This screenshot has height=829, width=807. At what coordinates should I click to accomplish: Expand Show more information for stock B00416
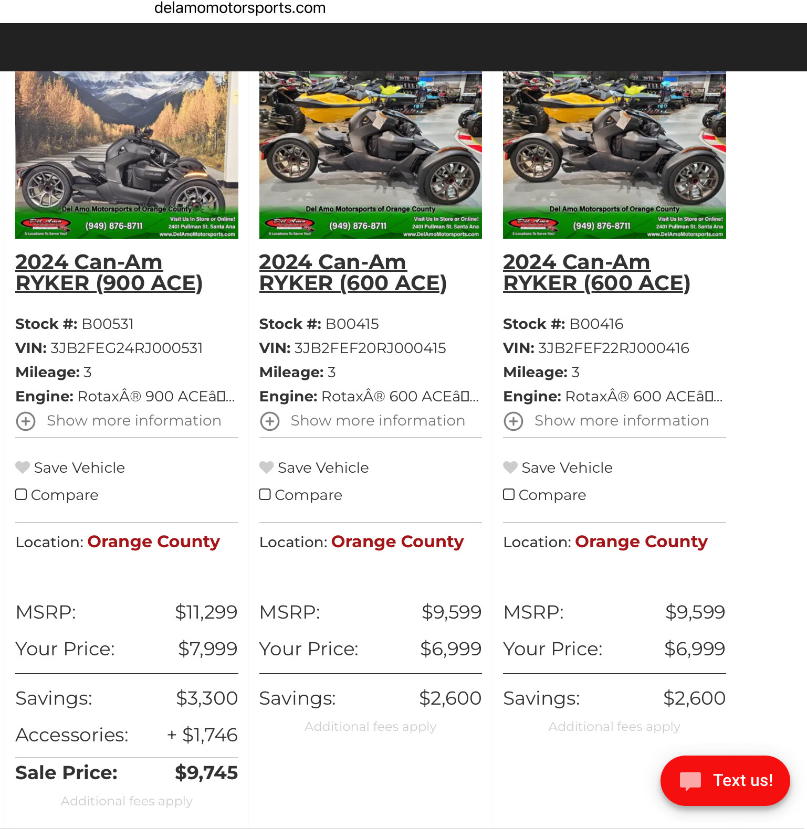pyautogui.click(x=622, y=421)
